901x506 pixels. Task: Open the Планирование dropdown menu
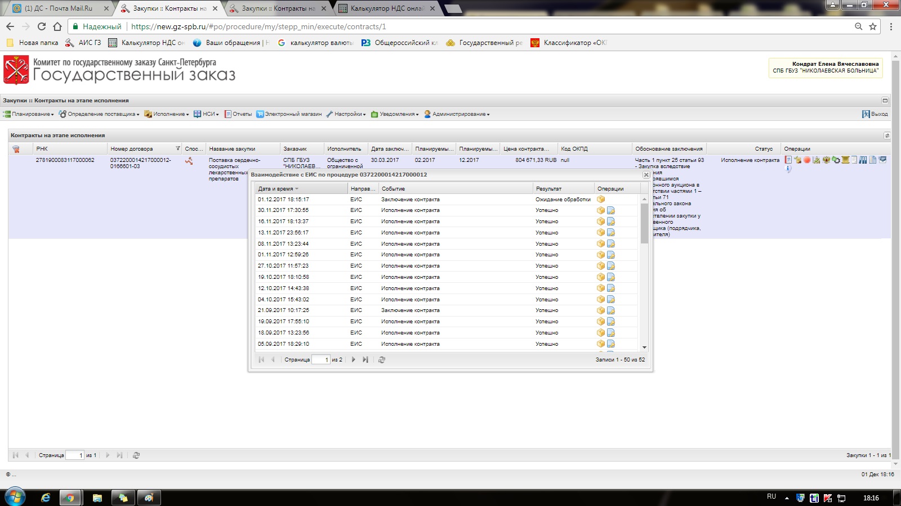(29, 114)
